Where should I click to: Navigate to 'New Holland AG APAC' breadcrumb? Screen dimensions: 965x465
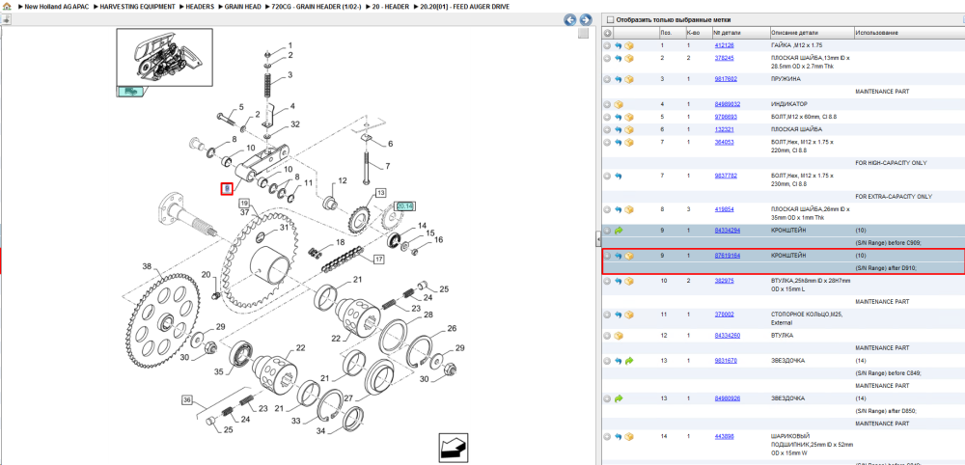[x=57, y=6]
